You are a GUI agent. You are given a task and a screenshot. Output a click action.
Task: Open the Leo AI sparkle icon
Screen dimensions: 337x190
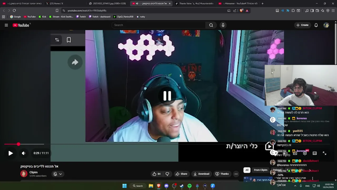coord(323,11)
